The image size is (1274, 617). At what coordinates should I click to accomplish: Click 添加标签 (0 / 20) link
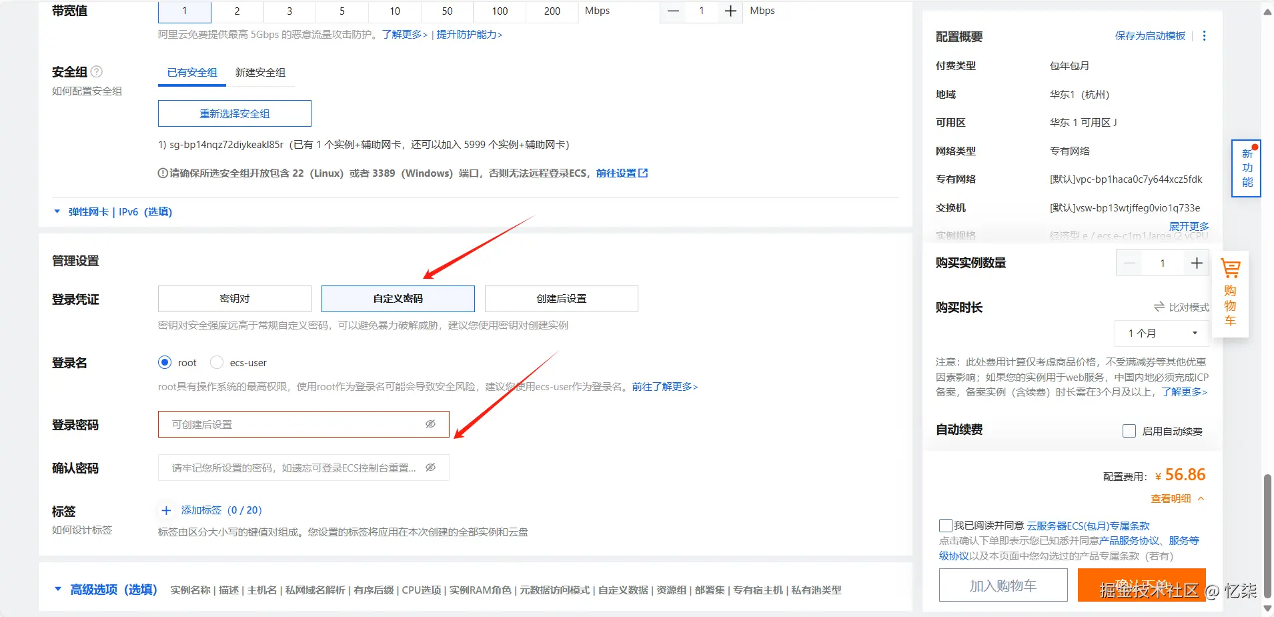pos(221,510)
